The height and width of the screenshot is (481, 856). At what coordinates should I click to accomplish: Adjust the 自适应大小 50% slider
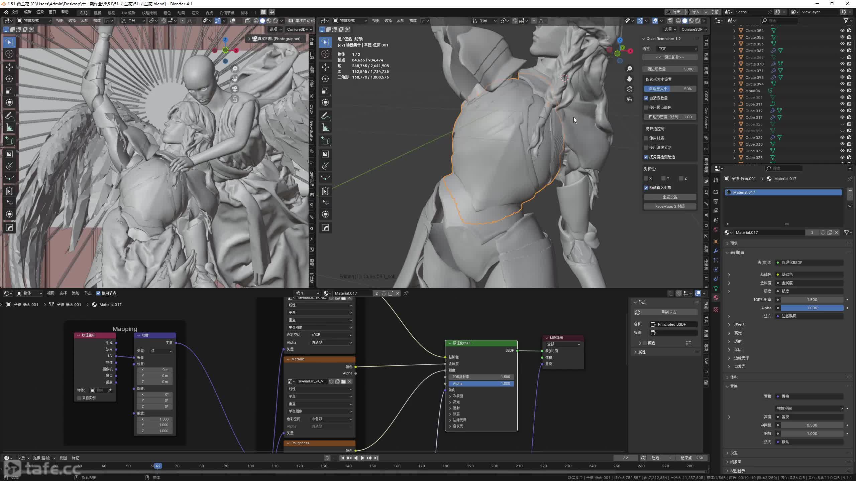point(670,89)
